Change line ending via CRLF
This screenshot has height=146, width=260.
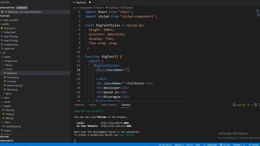198,145
